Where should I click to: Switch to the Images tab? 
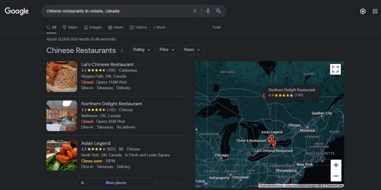pos(93,27)
